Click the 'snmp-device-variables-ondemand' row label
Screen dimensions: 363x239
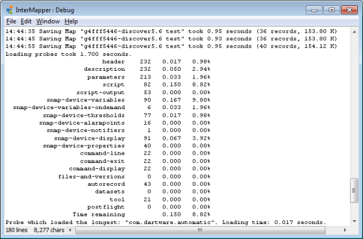69,107
